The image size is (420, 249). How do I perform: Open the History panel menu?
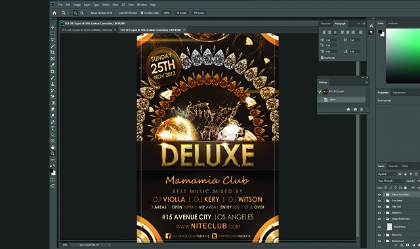pos(366,83)
